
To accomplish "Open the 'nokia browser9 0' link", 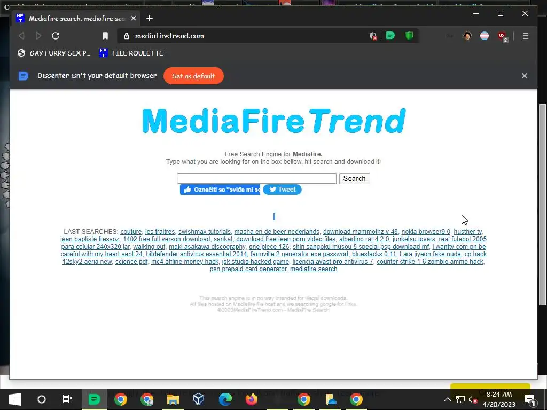I will (426, 232).
